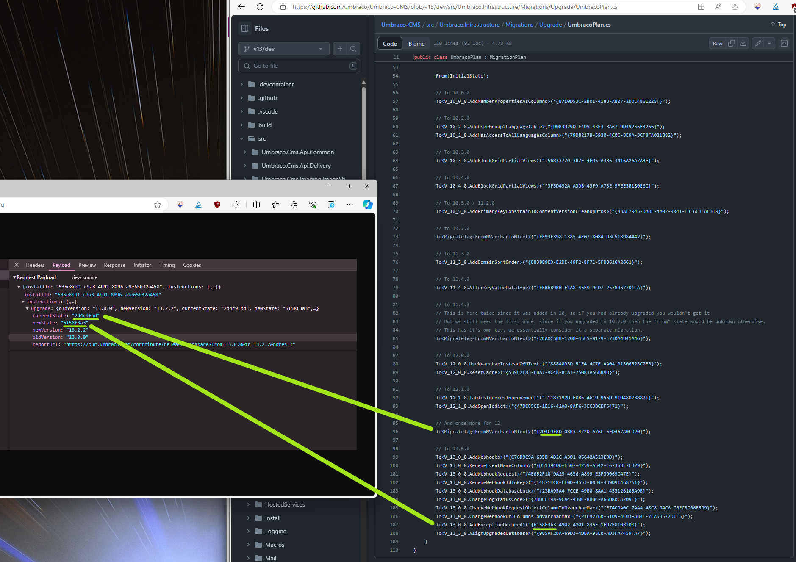
Task: Open settings and more ellipsis menu
Action: point(349,205)
